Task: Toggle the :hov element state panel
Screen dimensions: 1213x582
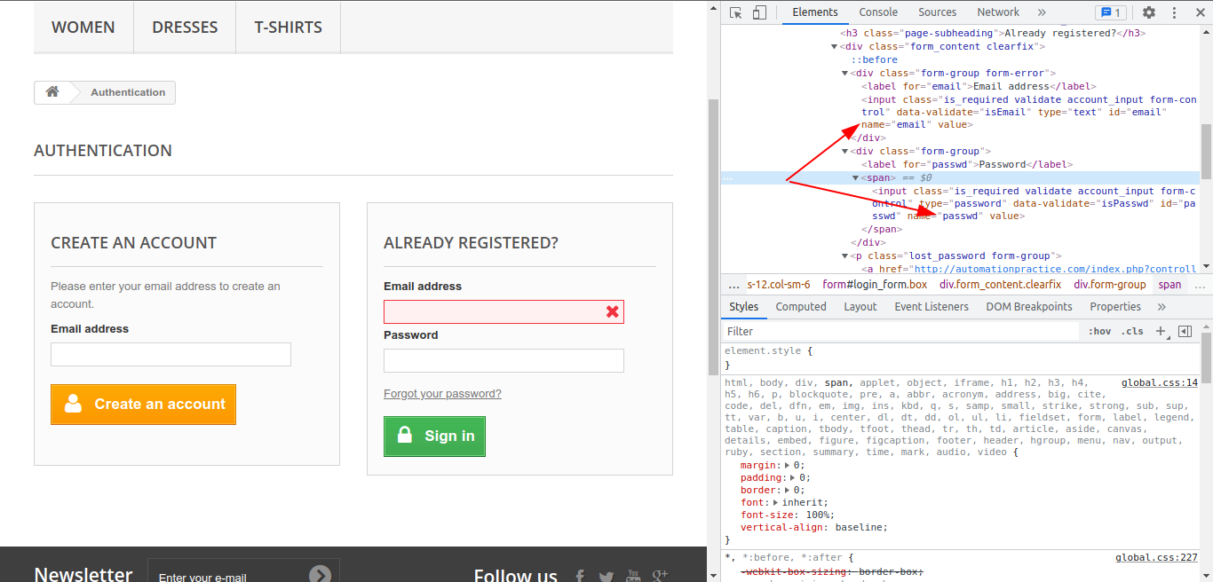Action: click(x=1099, y=331)
